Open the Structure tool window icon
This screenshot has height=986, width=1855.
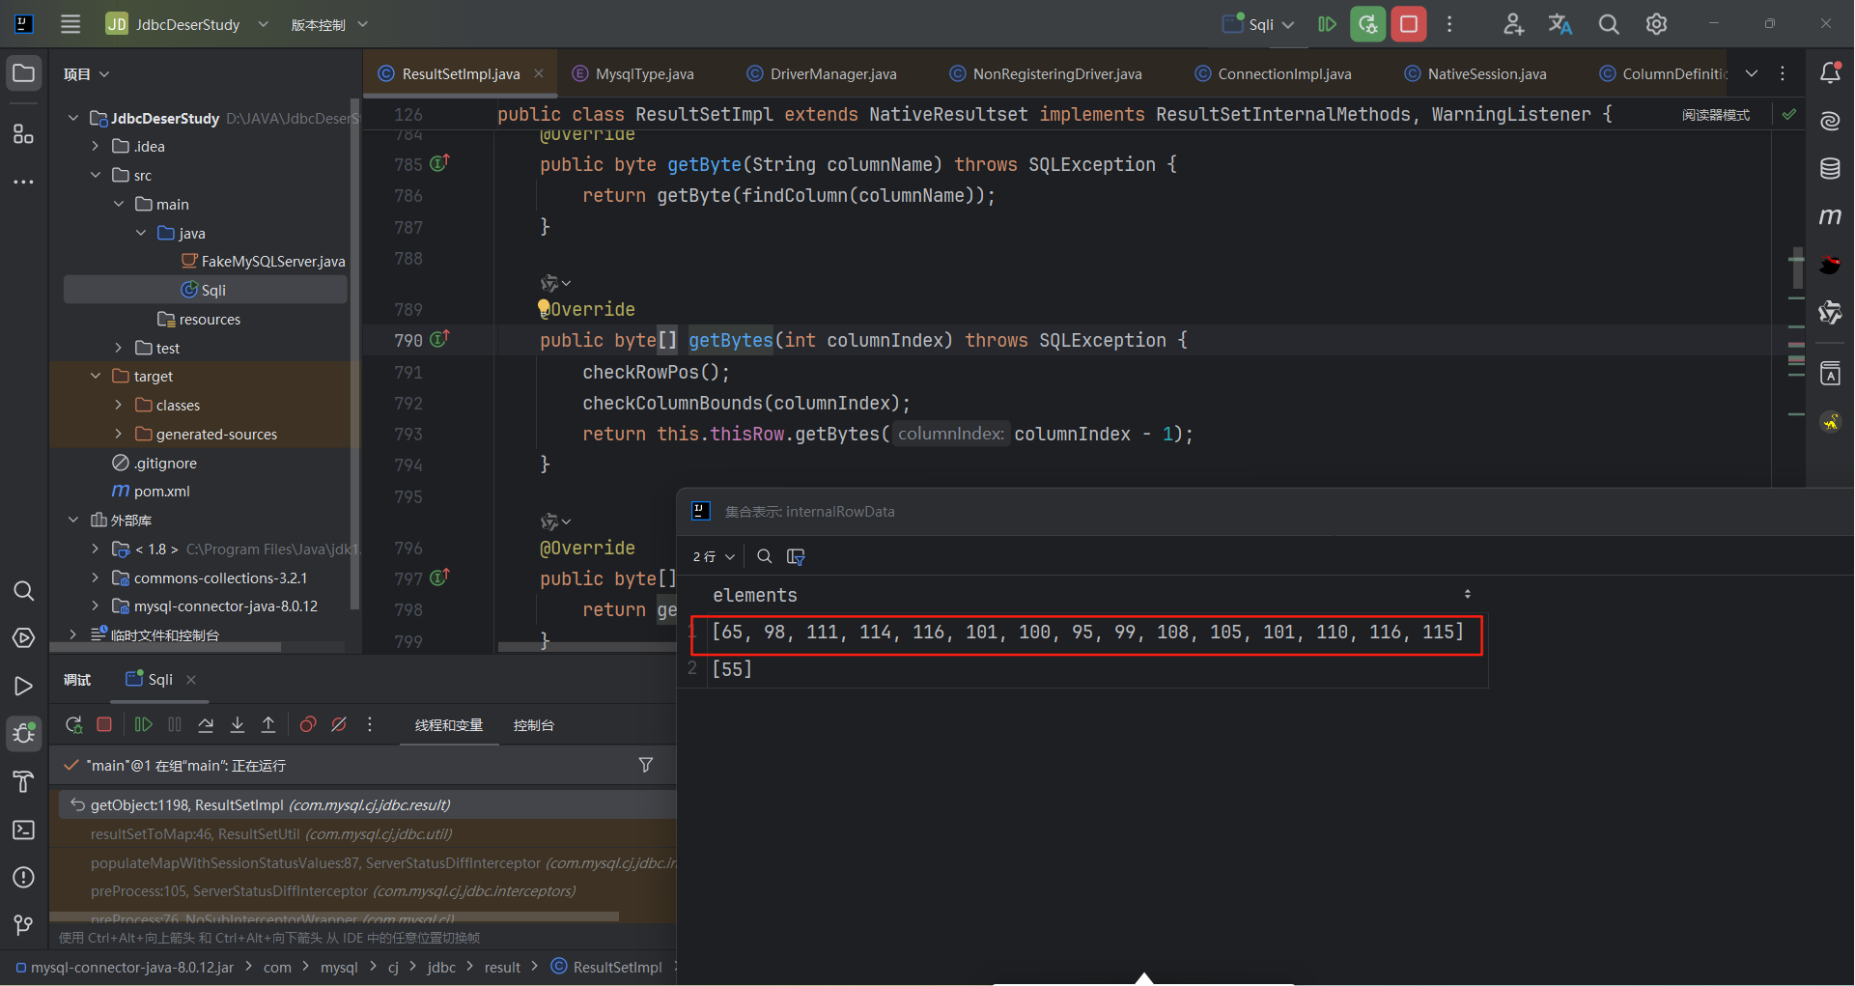(x=24, y=133)
